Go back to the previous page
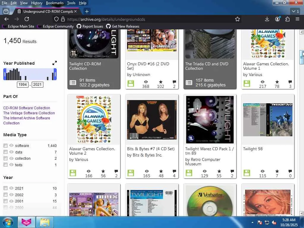This screenshot has width=304, height=228. [7, 19]
